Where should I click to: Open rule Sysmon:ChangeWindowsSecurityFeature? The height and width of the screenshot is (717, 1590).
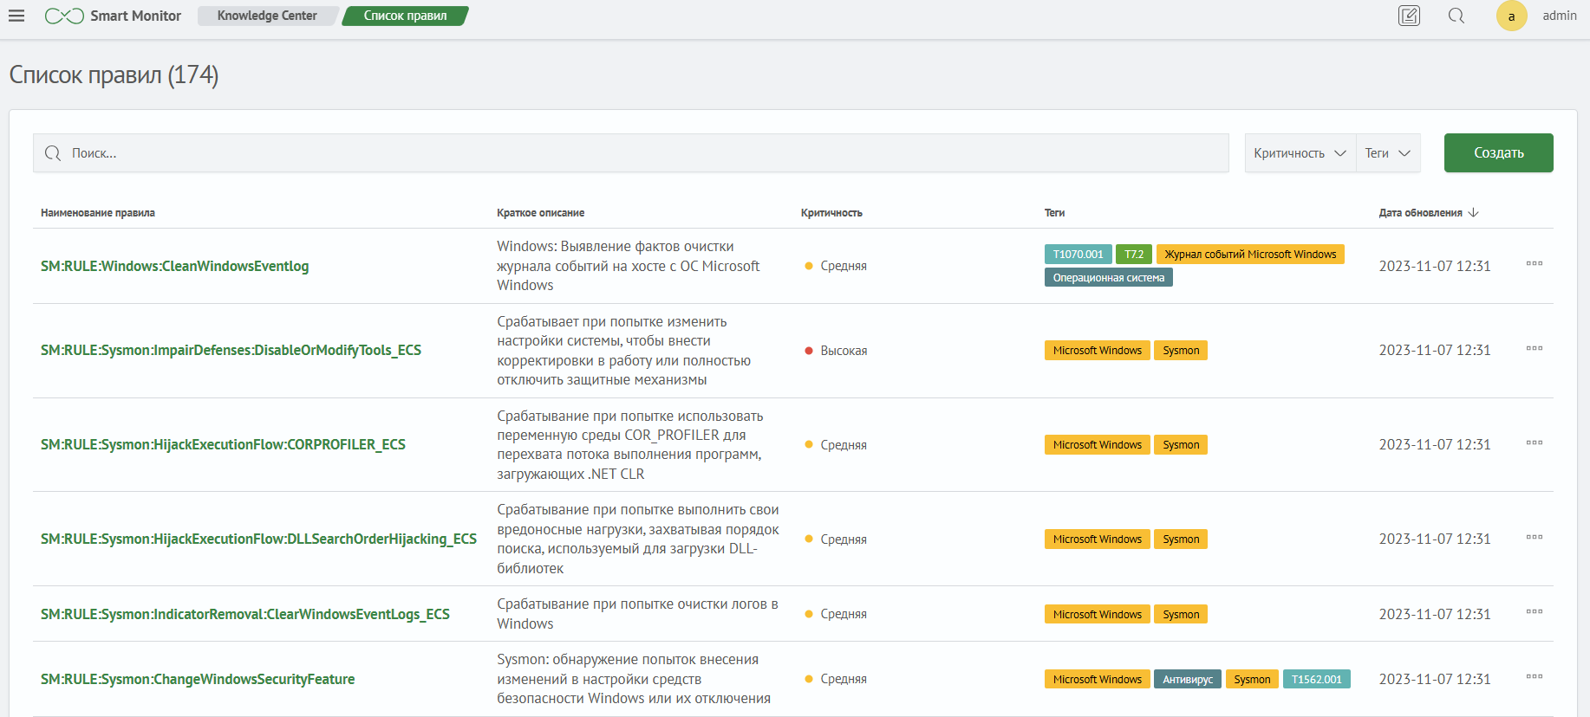coord(198,679)
